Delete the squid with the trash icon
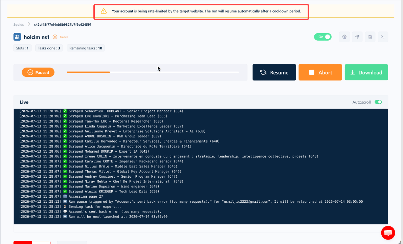Screen dimensions: 403x244 pos(370,37)
